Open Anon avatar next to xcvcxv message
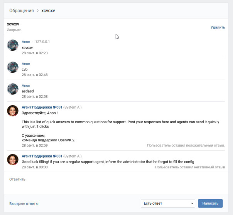233x215 pixels. tap(13, 45)
